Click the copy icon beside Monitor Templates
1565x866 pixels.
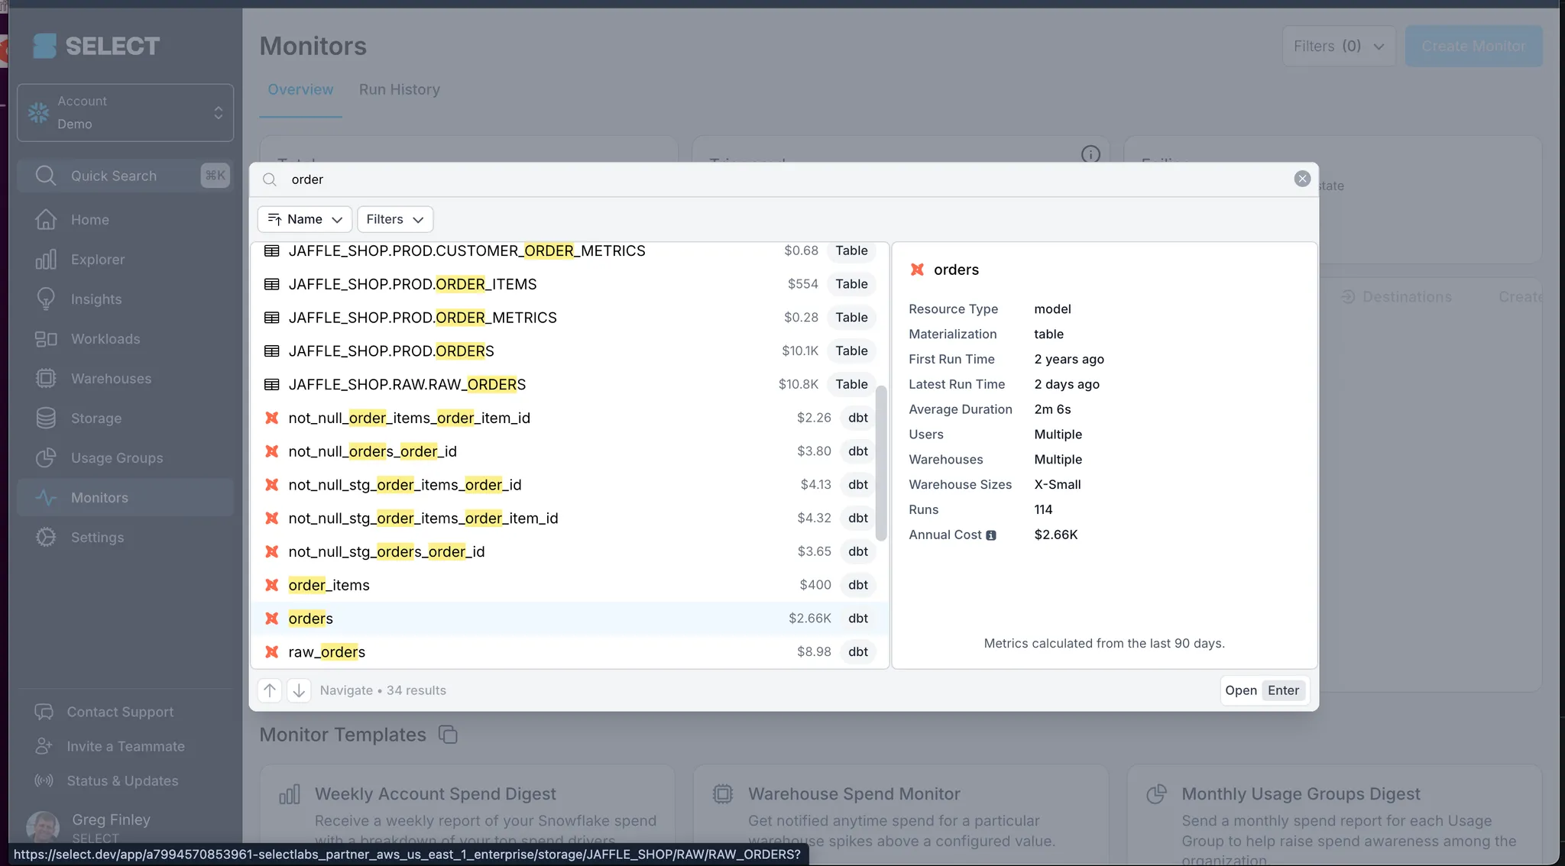tap(448, 735)
